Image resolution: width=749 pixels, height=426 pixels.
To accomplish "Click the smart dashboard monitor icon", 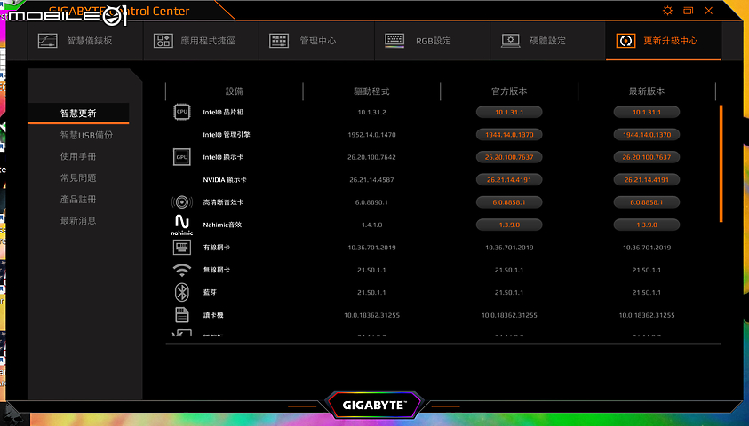I will click(48, 41).
